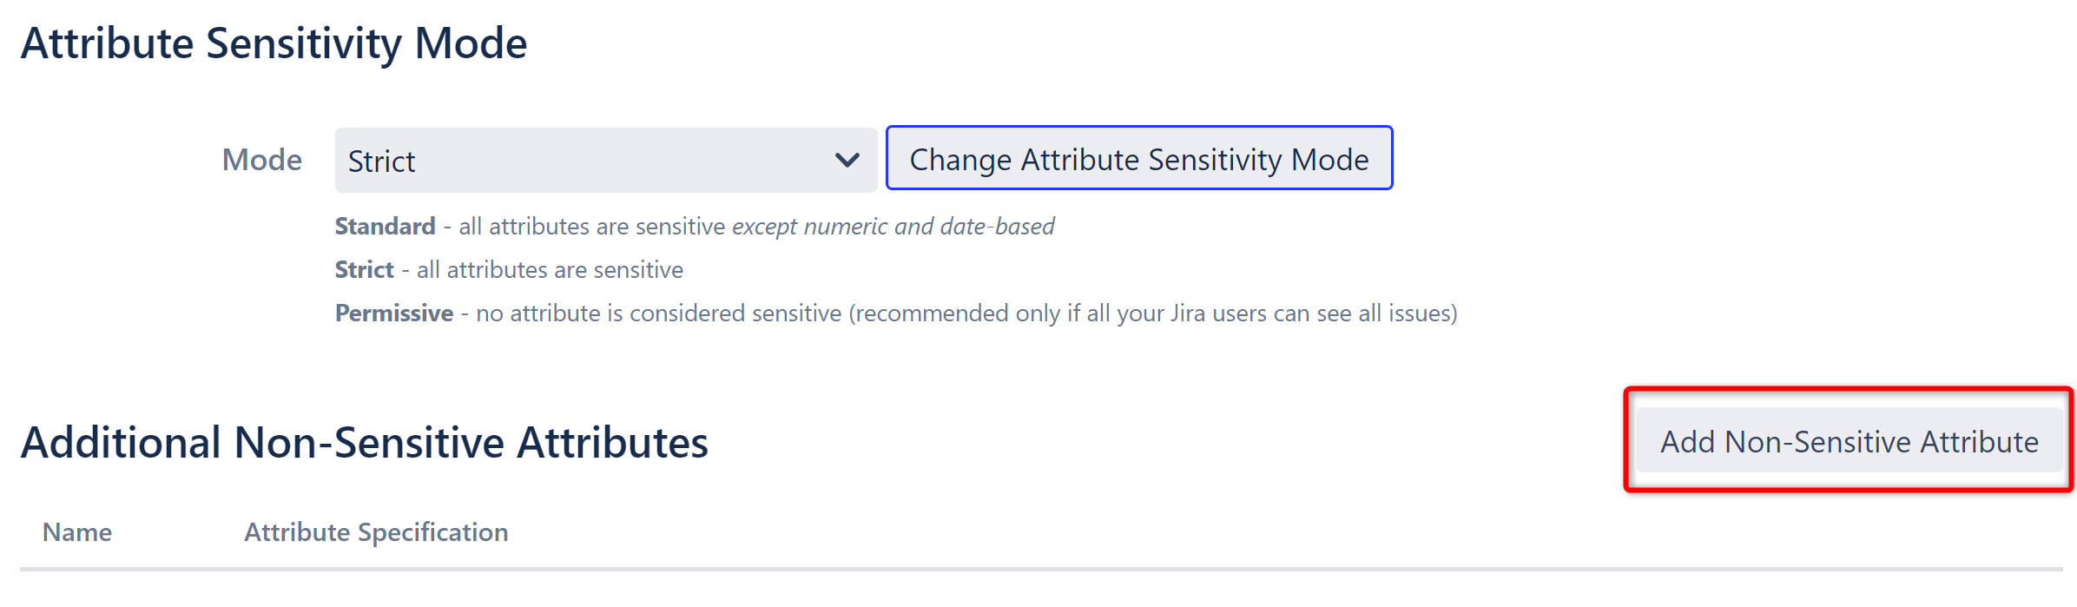Click the Additional Non-Sensitive Attributes heading
The height and width of the screenshot is (607, 2077).
pos(366,444)
